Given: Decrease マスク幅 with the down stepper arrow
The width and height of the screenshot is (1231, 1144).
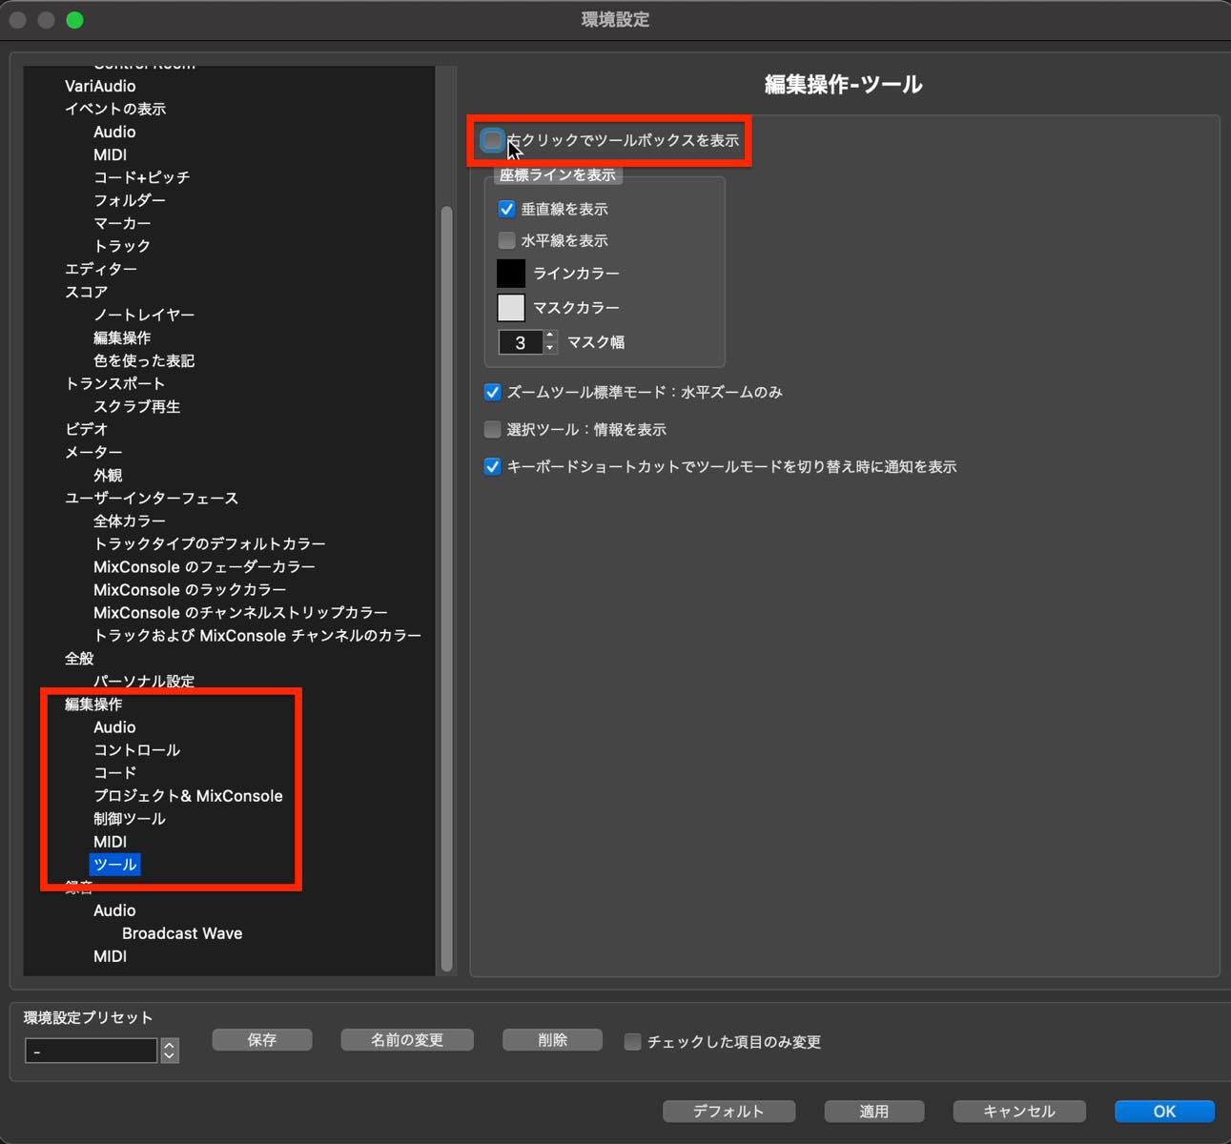Looking at the screenshot, I should coord(550,348).
